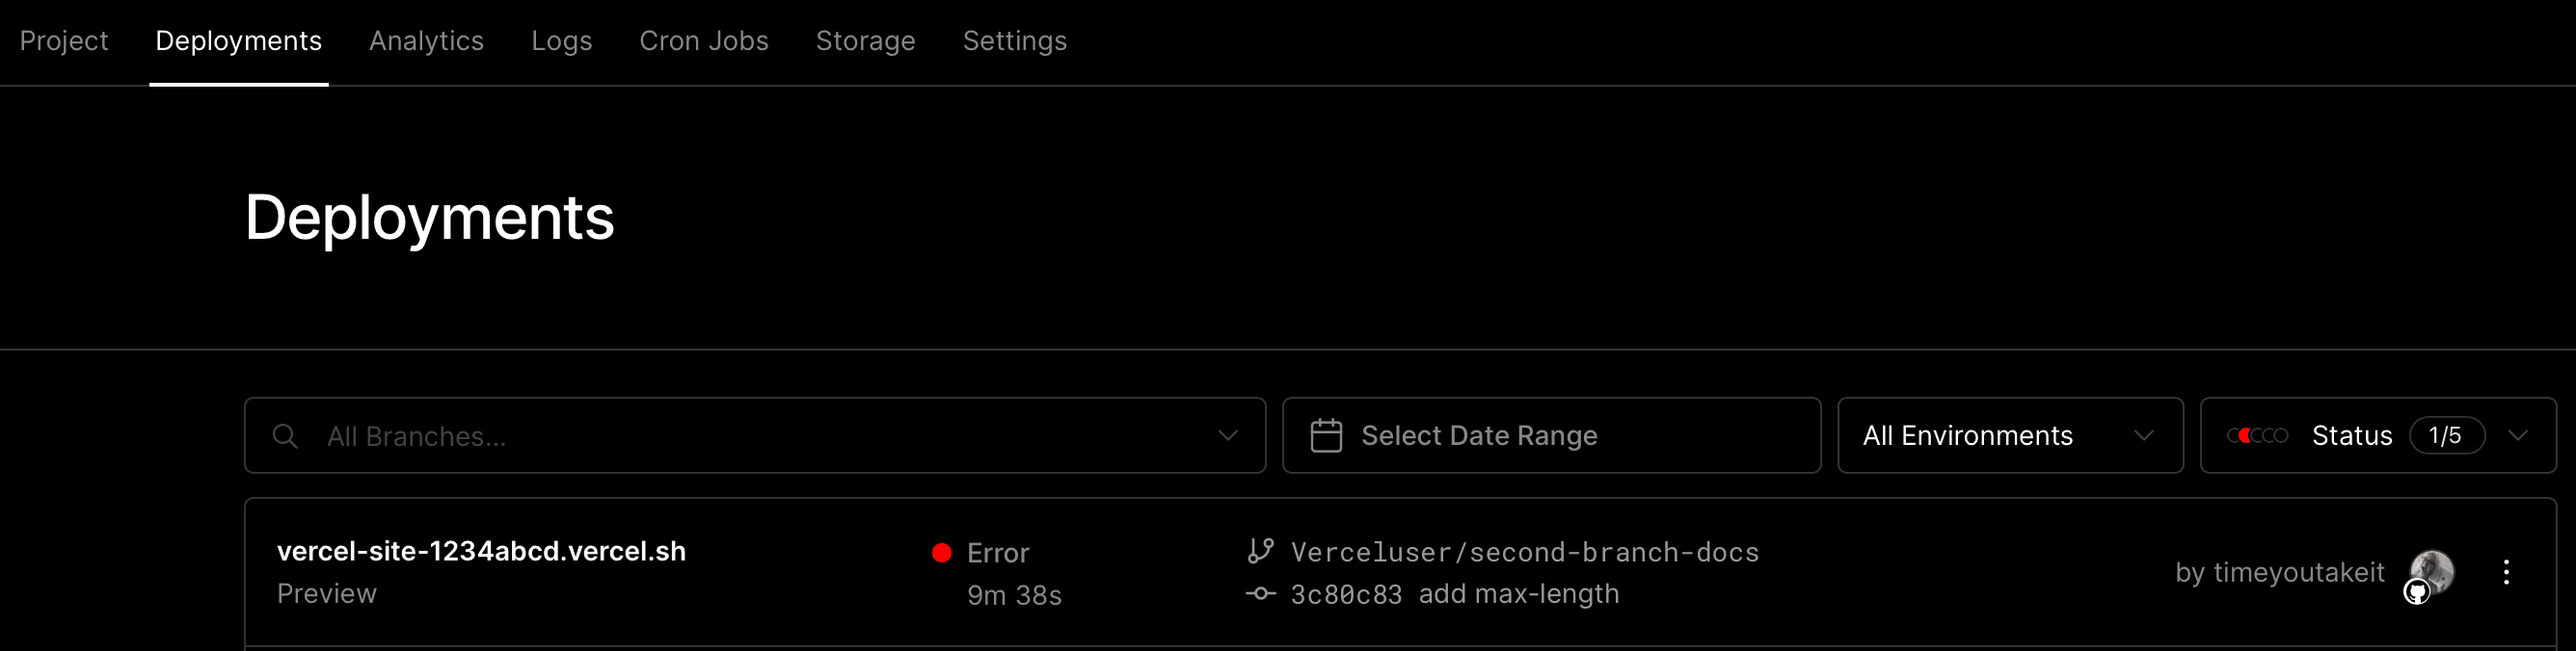
Task: Open the calendar icon in Select Date Range
Action: click(x=1326, y=434)
